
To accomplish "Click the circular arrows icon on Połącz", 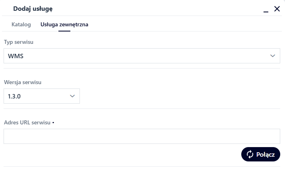I will coord(250,154).
